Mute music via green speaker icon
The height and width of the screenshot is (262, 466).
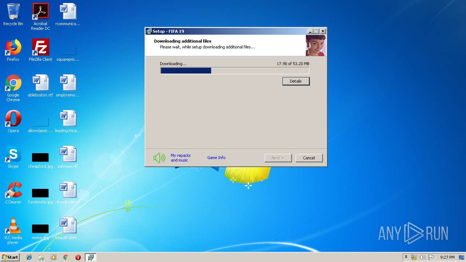click(x=159, y=158)
